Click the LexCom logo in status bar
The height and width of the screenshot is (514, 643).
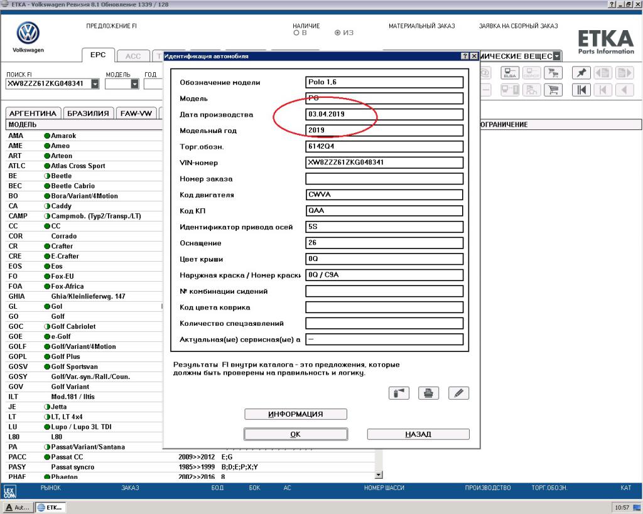click(9, 491)
